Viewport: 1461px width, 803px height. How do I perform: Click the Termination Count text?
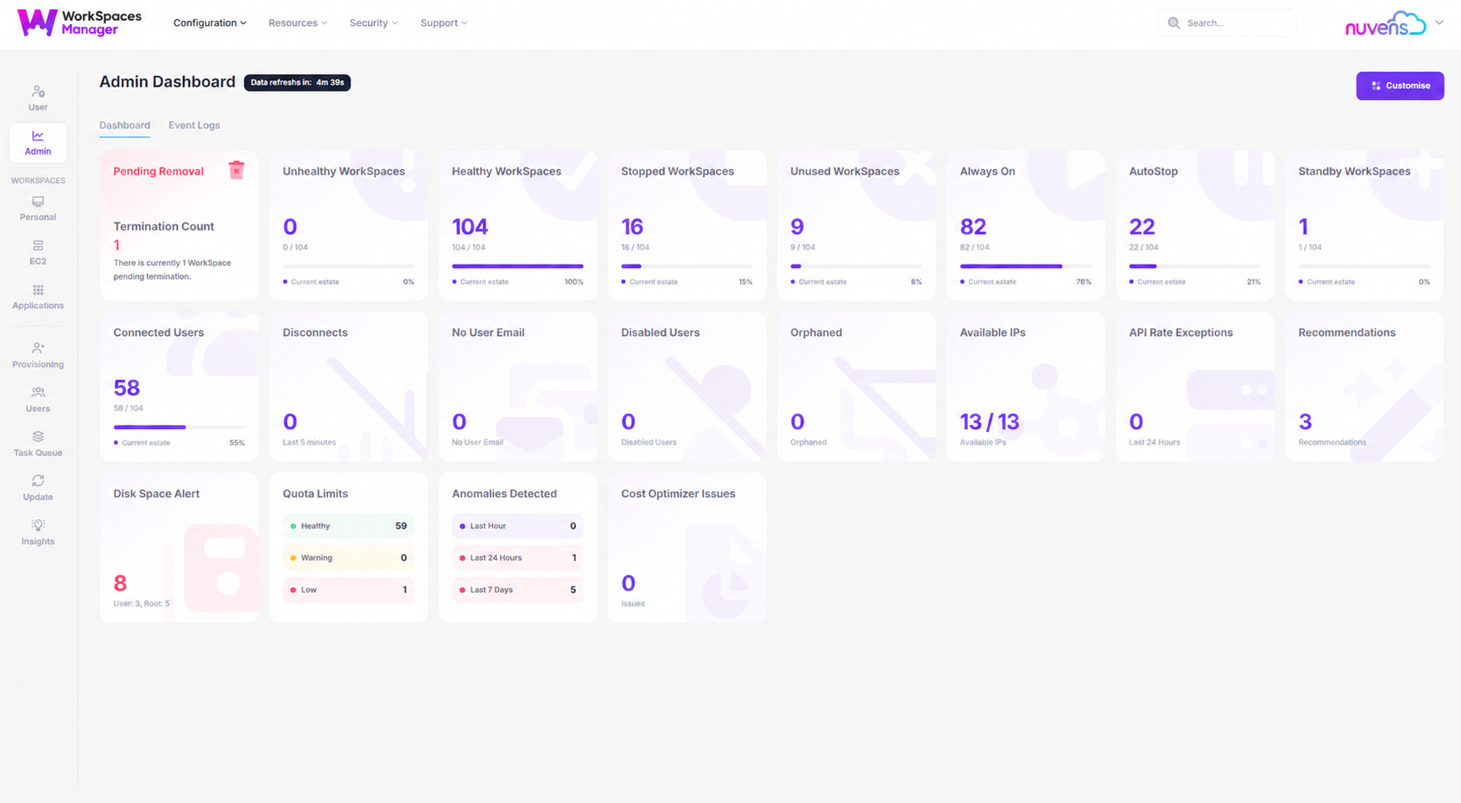pos(163,226)
